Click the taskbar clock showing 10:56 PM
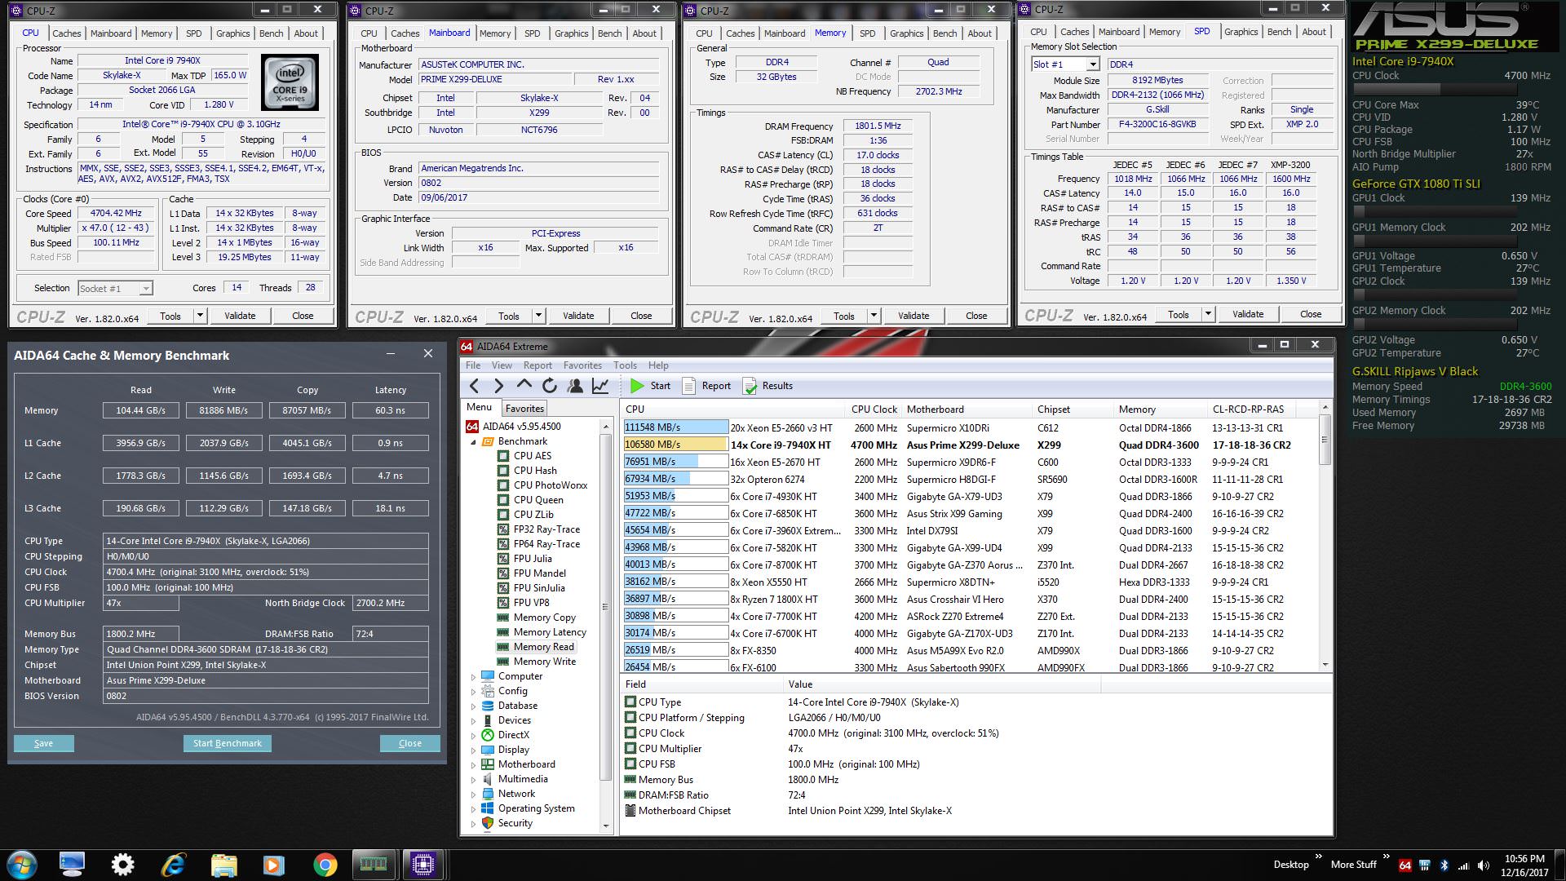 coord(1524,858)
